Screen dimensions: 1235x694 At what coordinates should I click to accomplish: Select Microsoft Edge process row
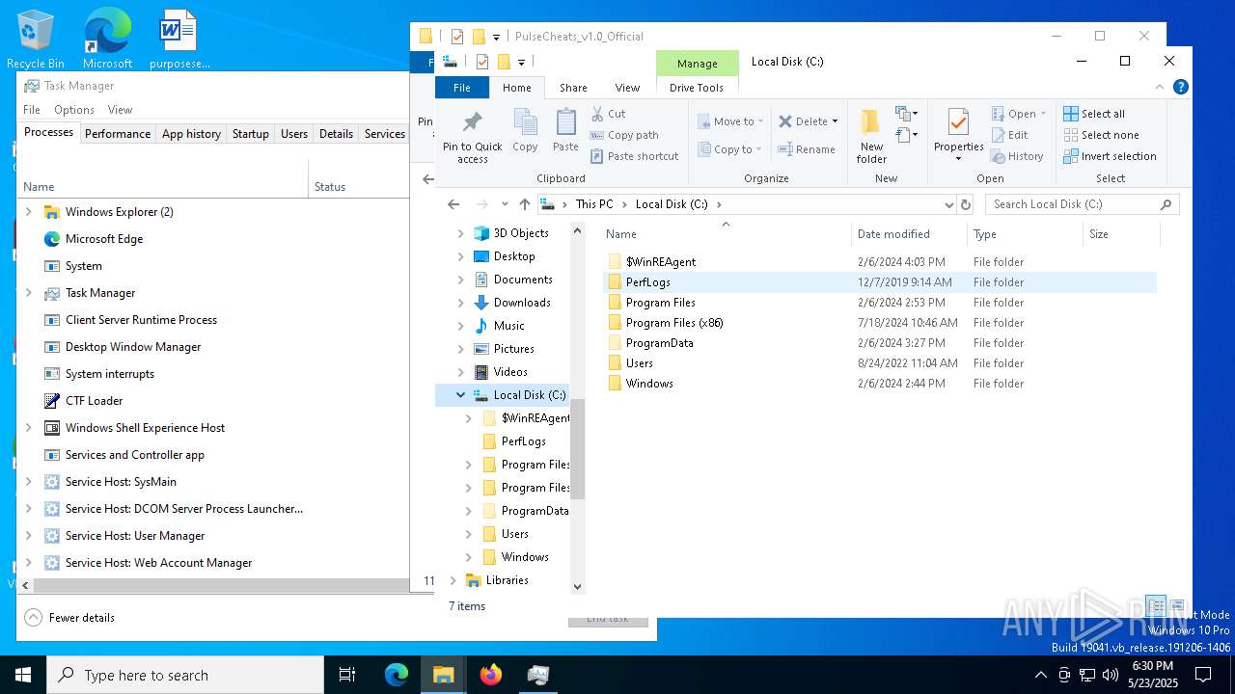pyautogui.click(x=213, y=239)
